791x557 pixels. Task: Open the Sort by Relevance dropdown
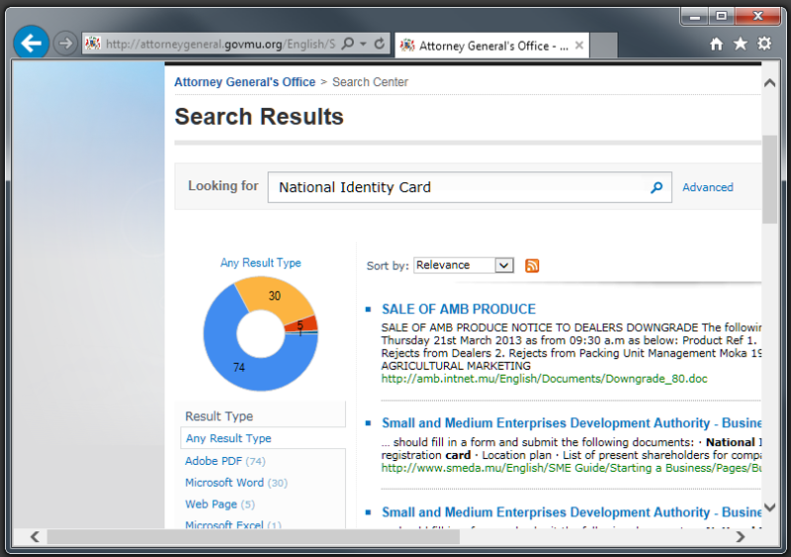464,265
